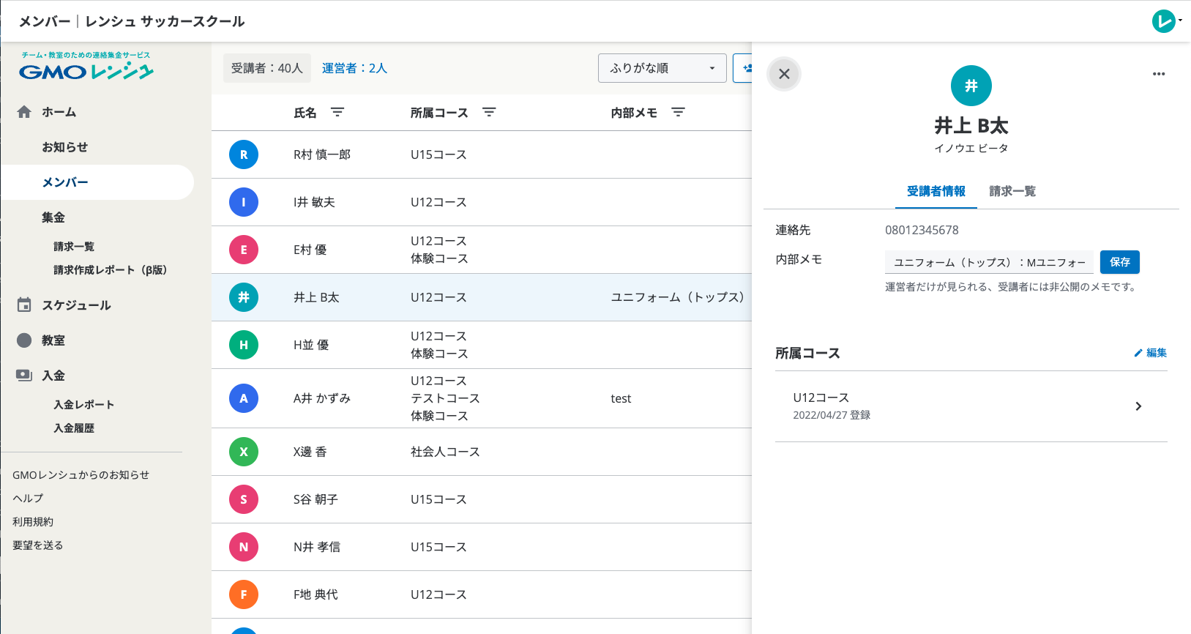
Task: Click the add member icon button
Action: [x=745, y=68]
